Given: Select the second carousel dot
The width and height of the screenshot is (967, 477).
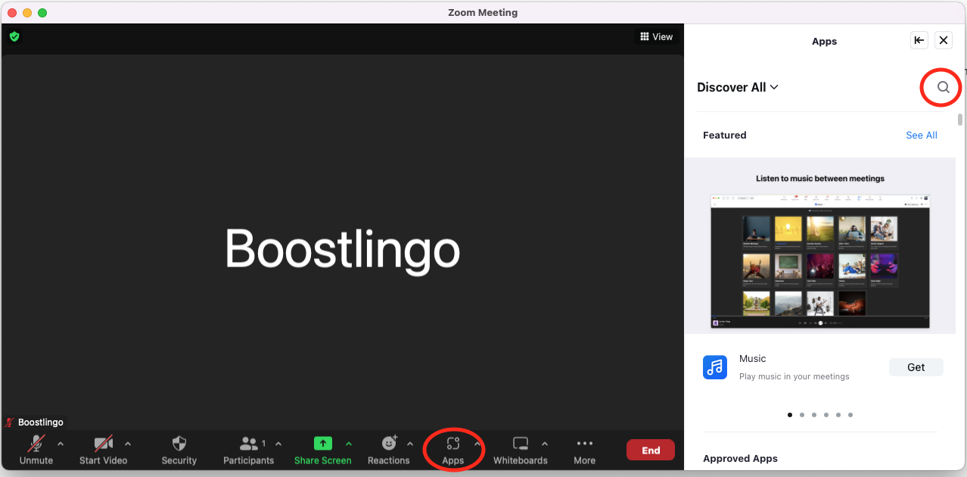Looking at the screenshot, I should click(x=802, y=415).
